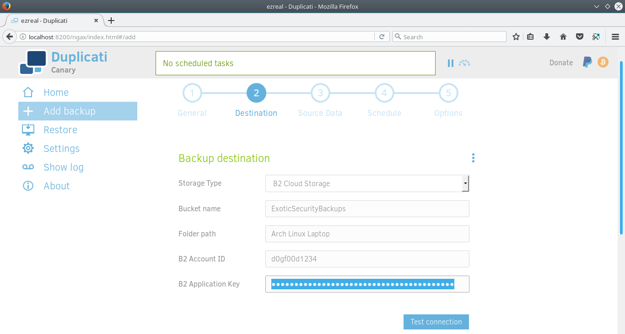Reload the page with the refresh icon

[382, 37]
